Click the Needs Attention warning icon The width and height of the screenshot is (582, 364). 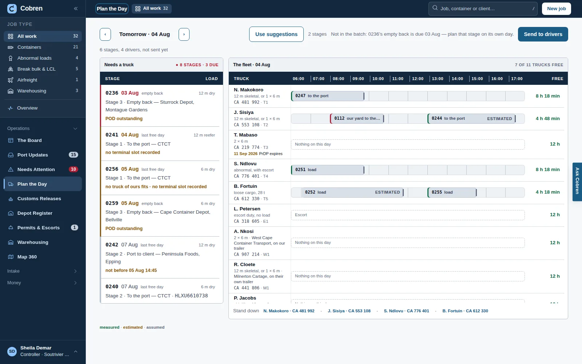click(x=11, y=170)
